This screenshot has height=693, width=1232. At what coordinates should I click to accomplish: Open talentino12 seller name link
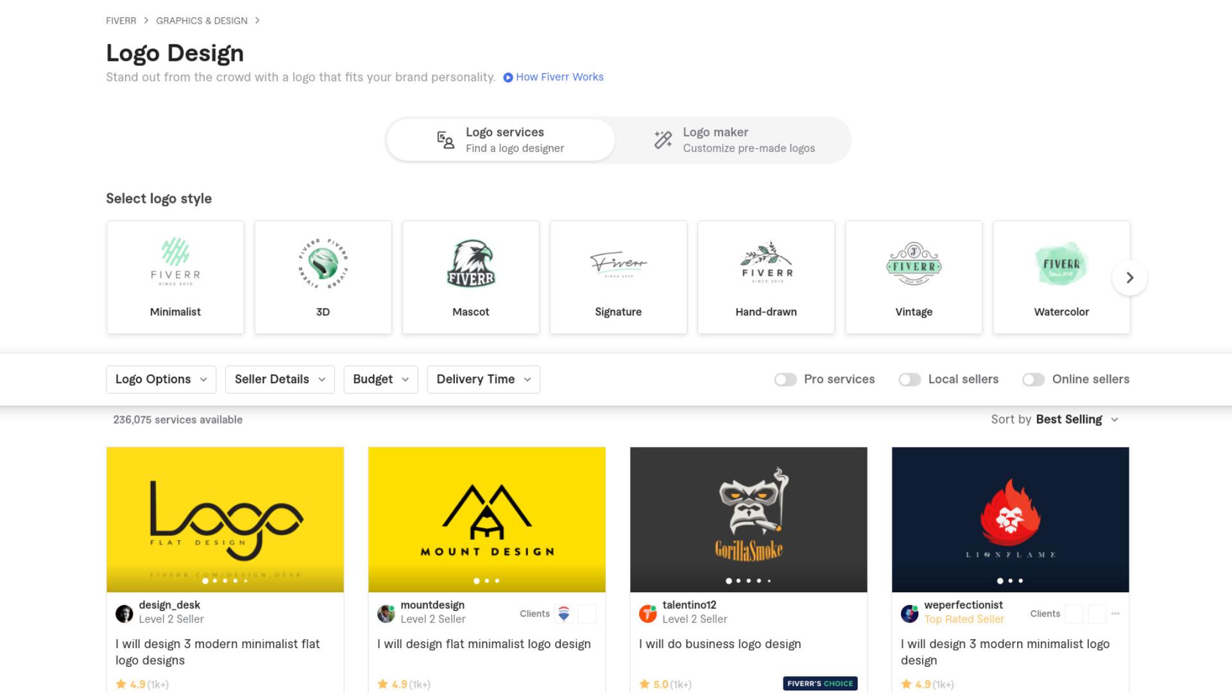click(x=689, y=605)
